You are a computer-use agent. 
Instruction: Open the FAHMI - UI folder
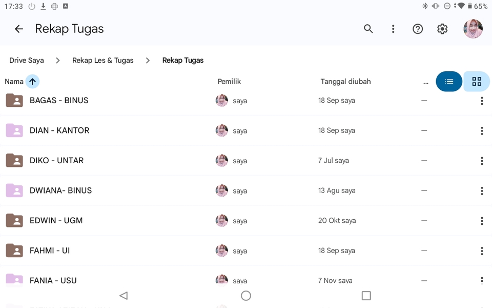[50, 251]
